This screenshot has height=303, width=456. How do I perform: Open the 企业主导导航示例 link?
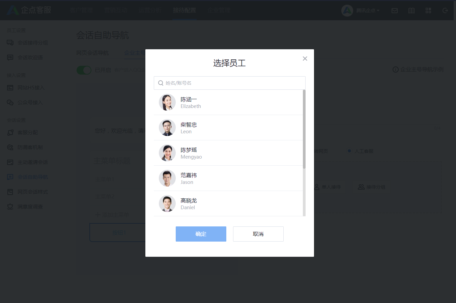coord(422,70)
